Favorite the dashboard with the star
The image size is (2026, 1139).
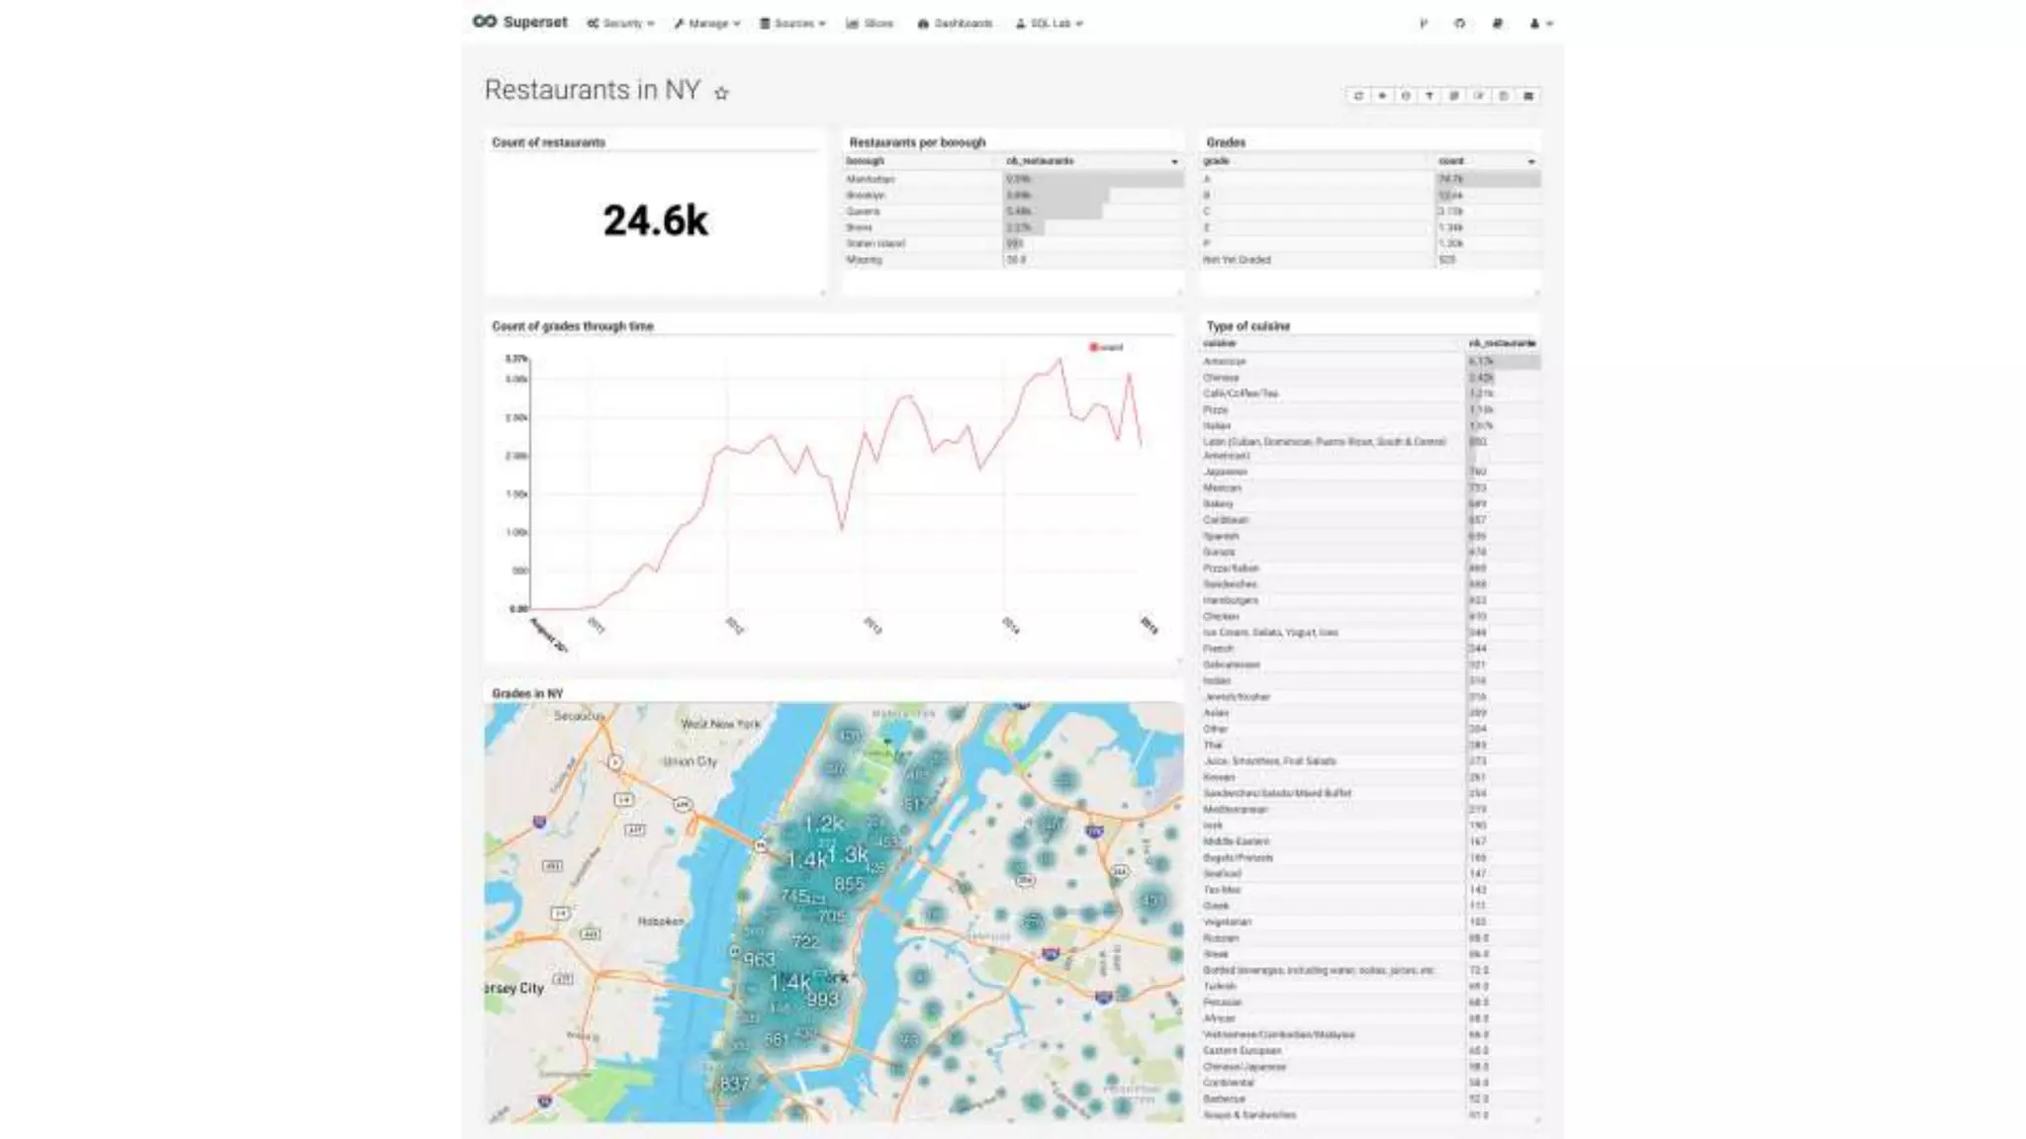coord(721,93)
